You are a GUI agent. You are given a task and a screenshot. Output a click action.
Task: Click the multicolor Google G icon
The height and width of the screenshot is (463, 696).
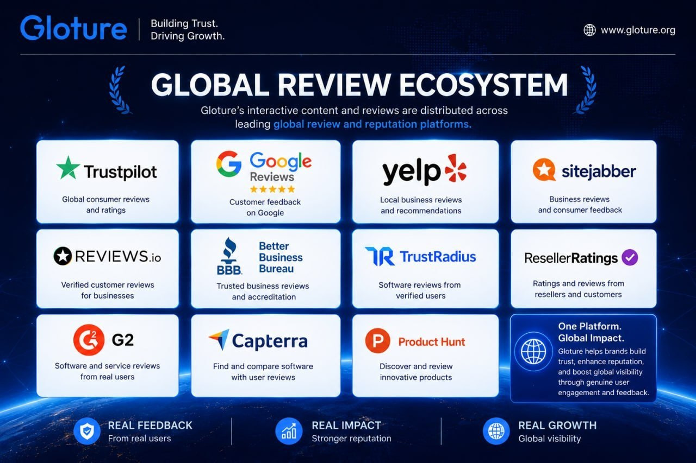click(x=229, y=164)
